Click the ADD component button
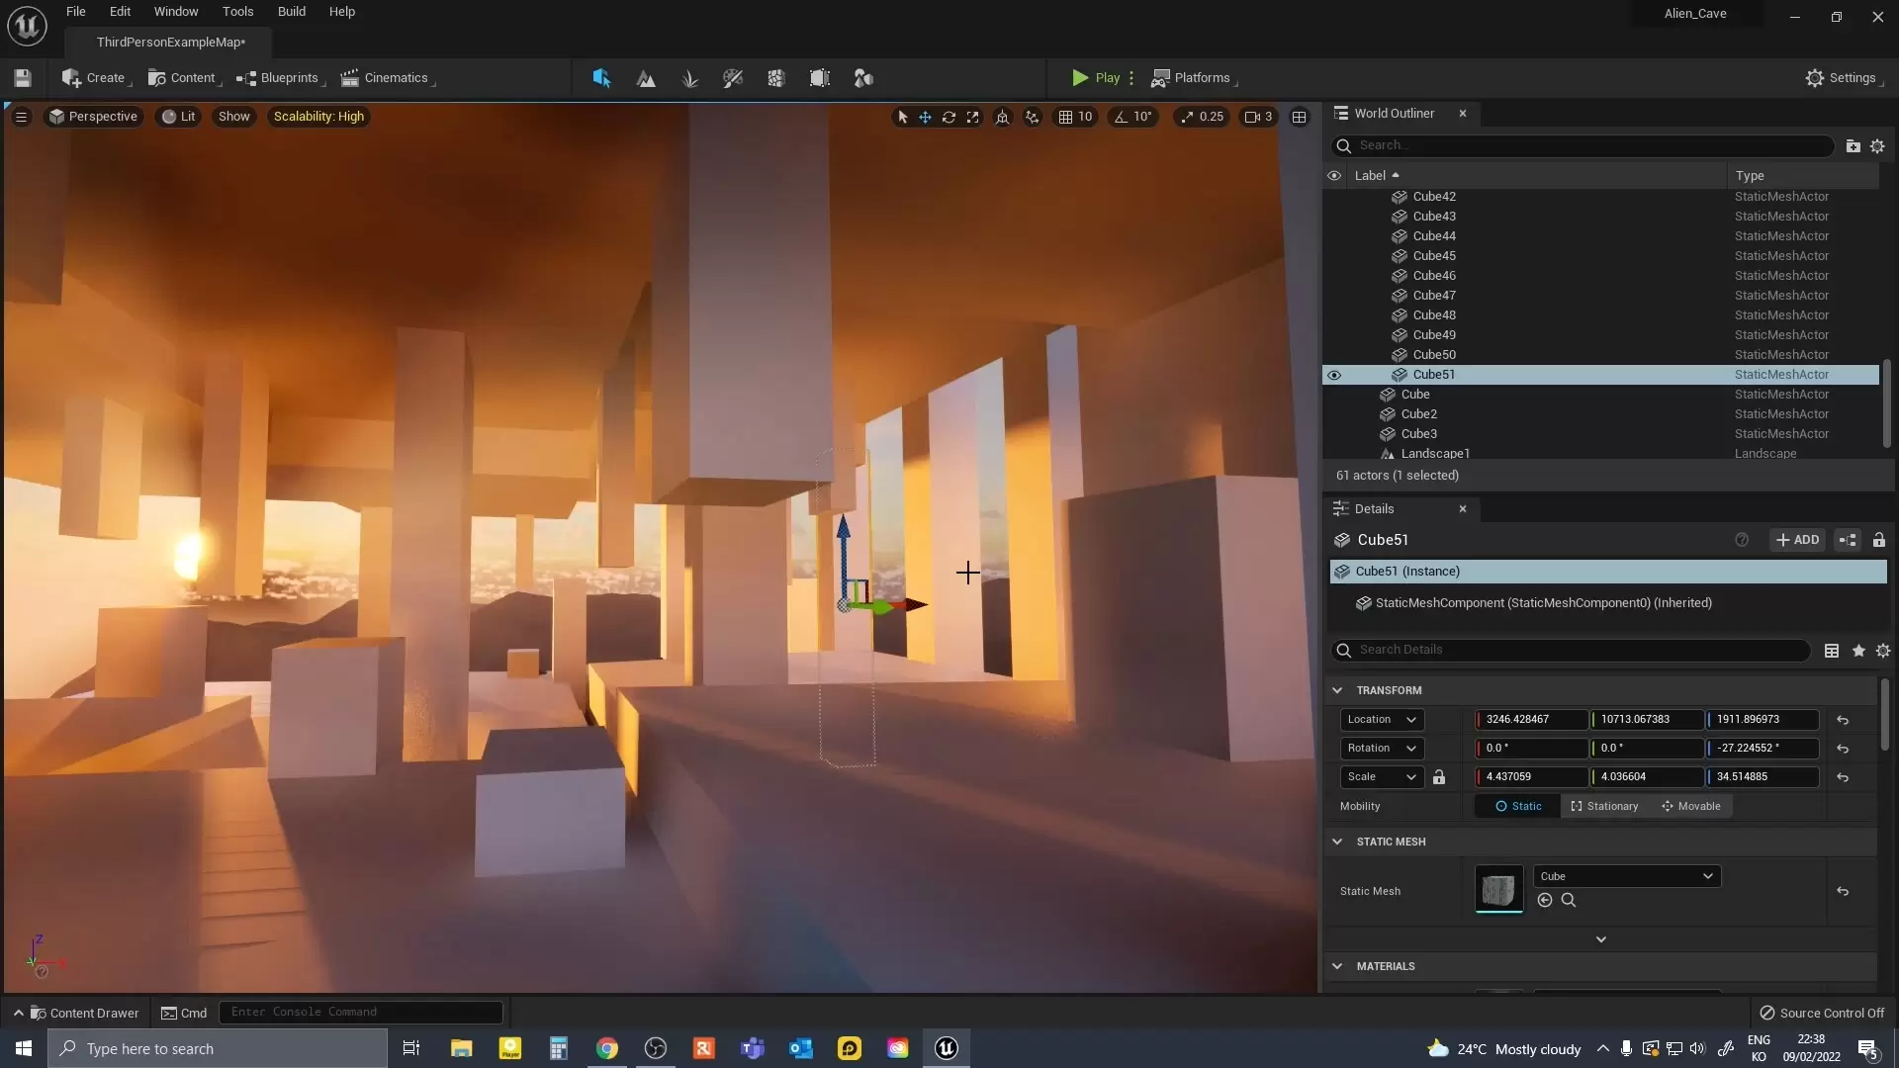Viewport: 1899px width, 1068px height. [x=1797, y=540]
